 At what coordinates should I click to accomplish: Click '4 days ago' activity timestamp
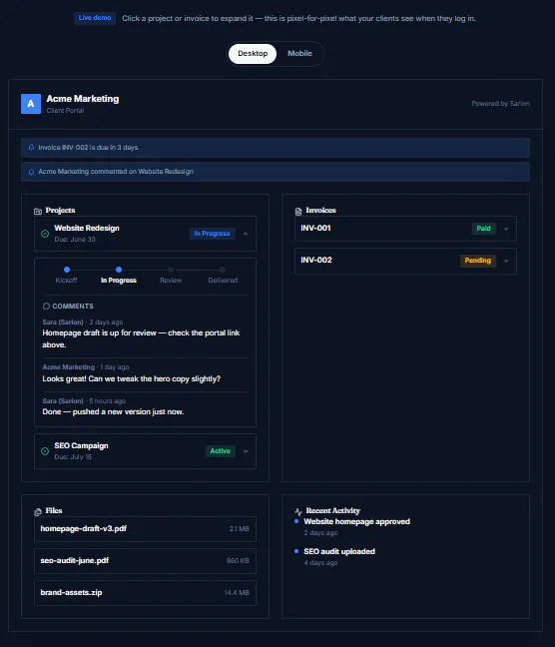(x=320, y=563)
